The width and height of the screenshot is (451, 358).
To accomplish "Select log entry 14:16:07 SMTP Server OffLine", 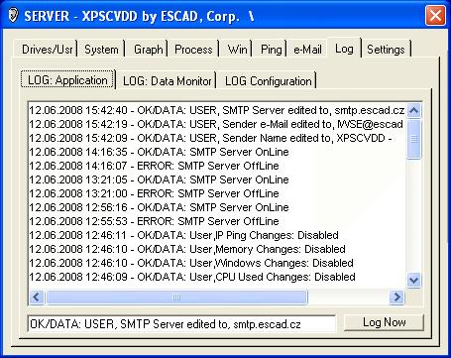I will (x=217, y=166).
